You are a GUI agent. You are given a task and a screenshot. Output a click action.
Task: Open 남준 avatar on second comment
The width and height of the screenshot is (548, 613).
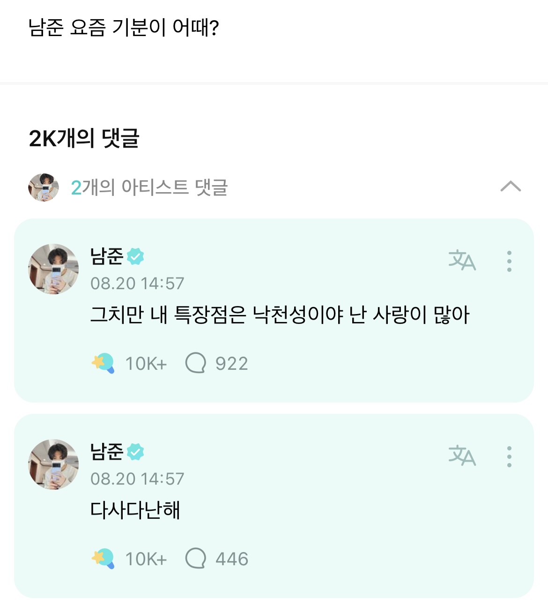pyautogui.click(x=53, y=464)
